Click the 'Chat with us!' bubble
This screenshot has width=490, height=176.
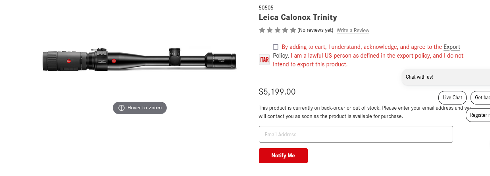tap(419, 77)
